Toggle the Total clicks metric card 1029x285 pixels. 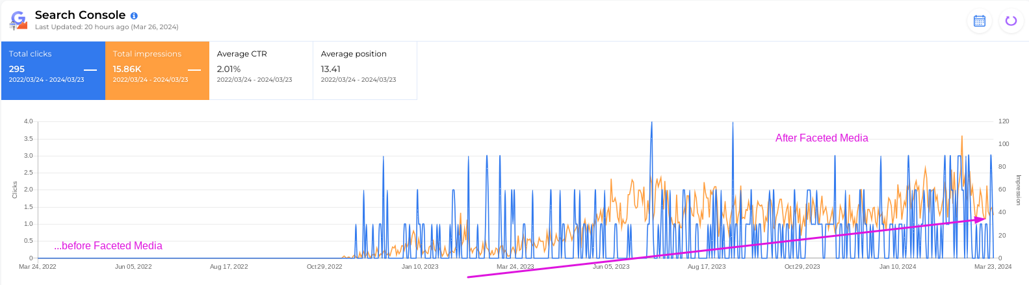click(53, 70)
